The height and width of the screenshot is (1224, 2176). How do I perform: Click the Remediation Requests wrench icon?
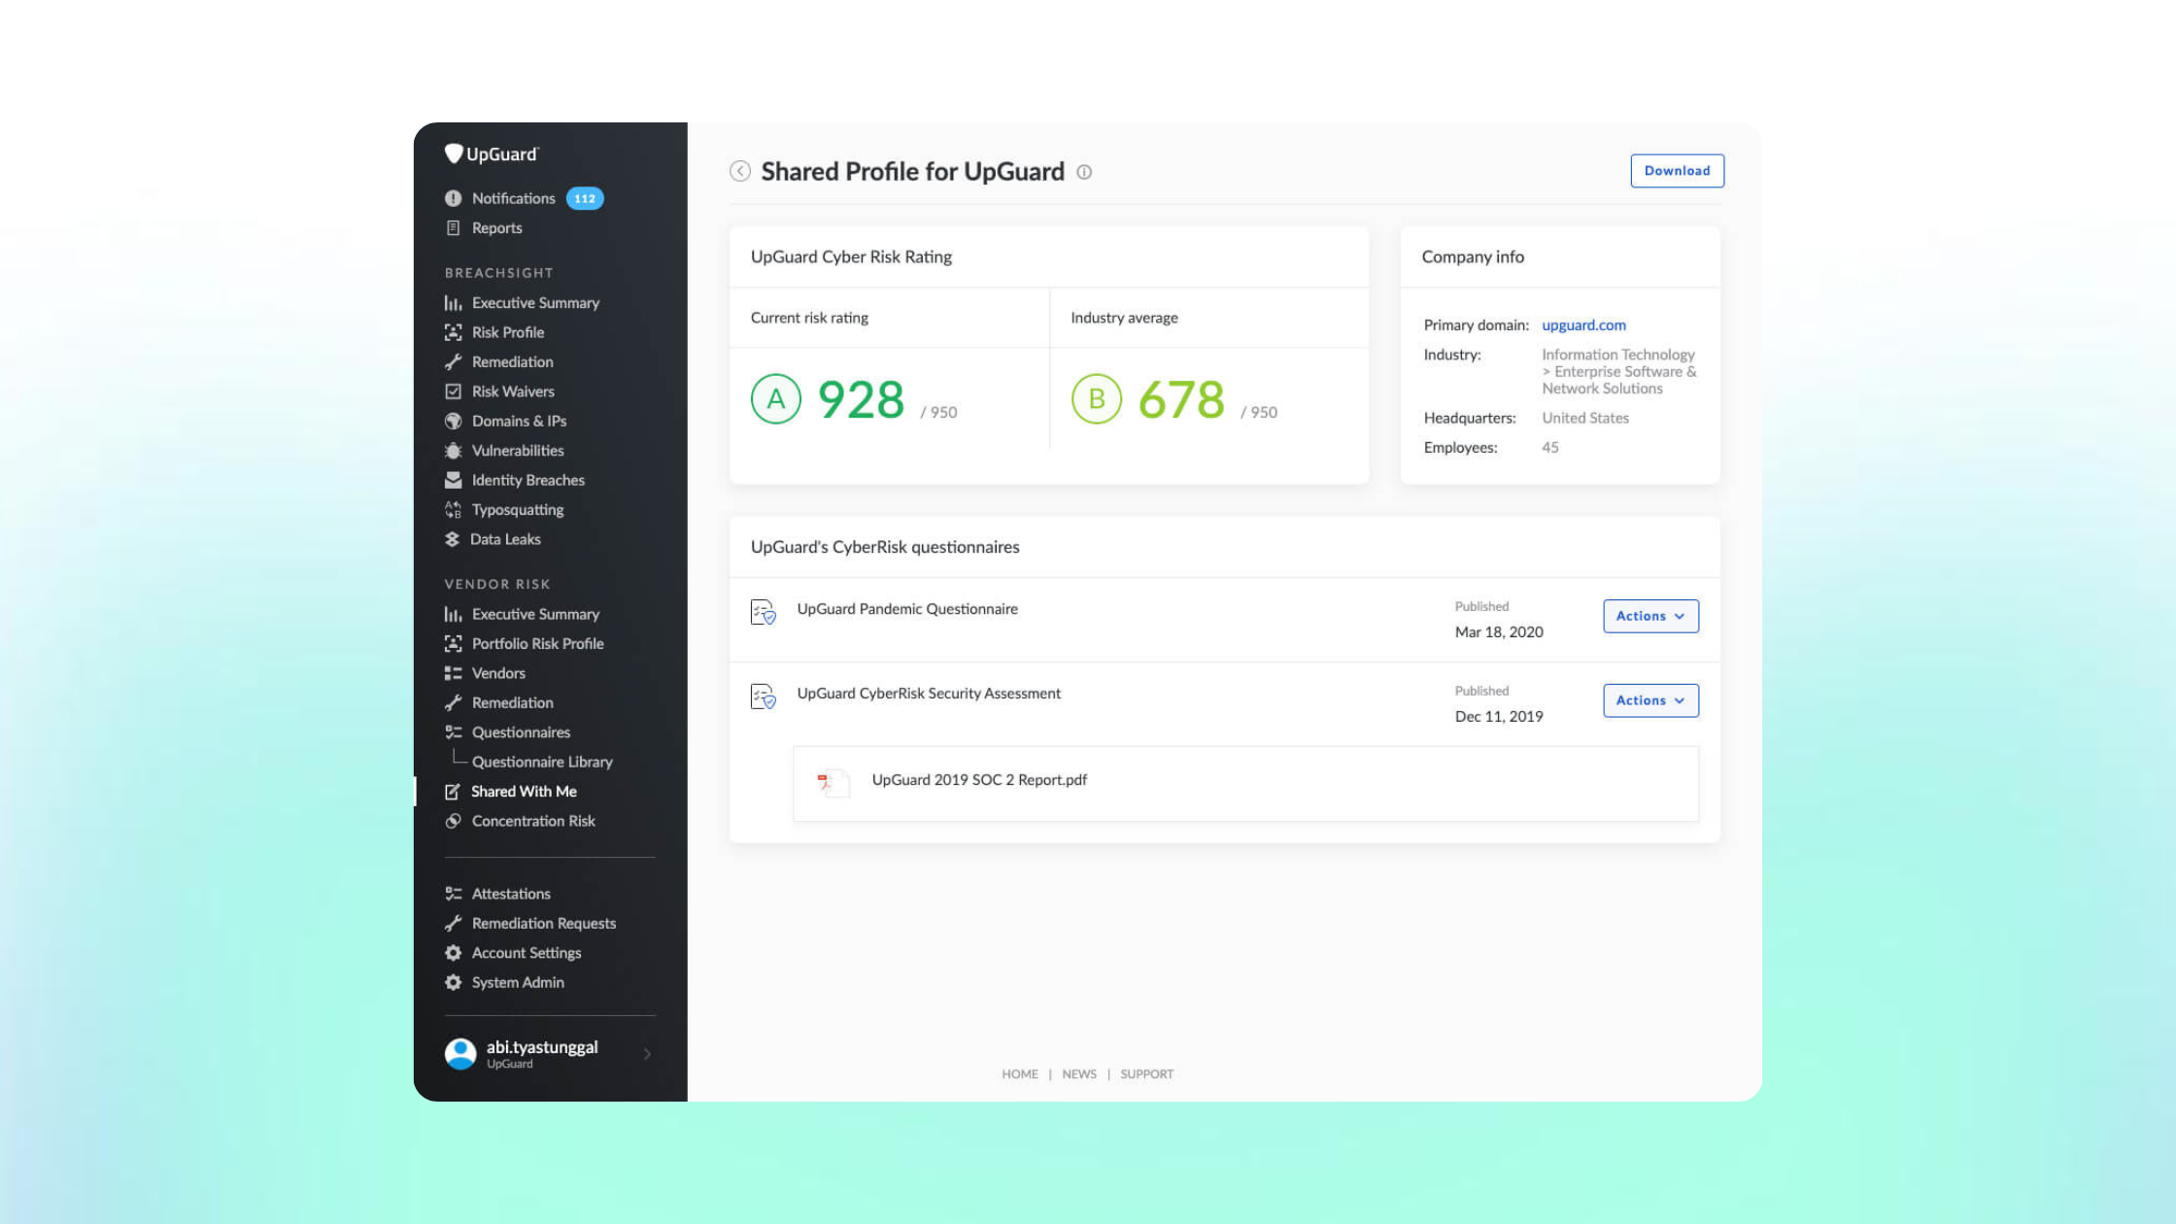[x=453, y=923]
